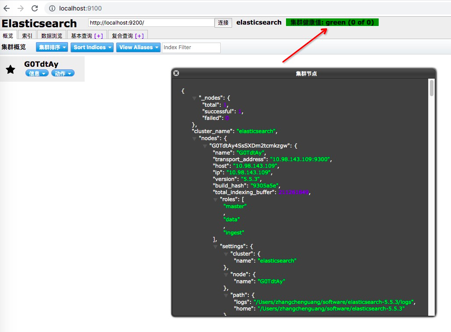The height and width of the screenshot is (332, 451).
Task: Open the View Aliases dropdown
Action: tap(138, 47)
